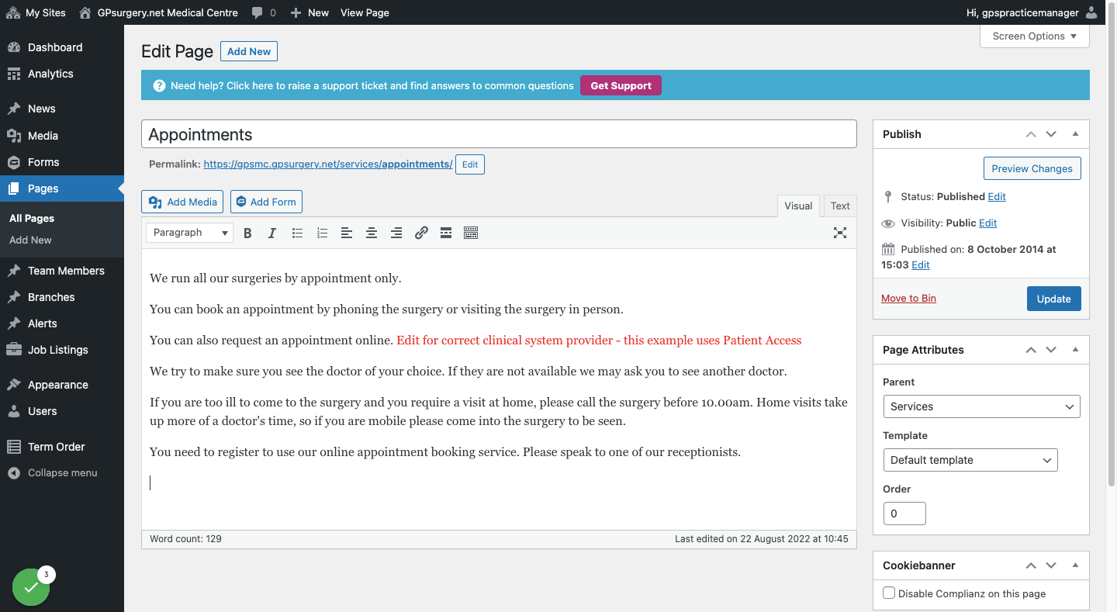Collapse the Publish panel
This screenshot has width=1117, height=612.
tap(1075, 133)
